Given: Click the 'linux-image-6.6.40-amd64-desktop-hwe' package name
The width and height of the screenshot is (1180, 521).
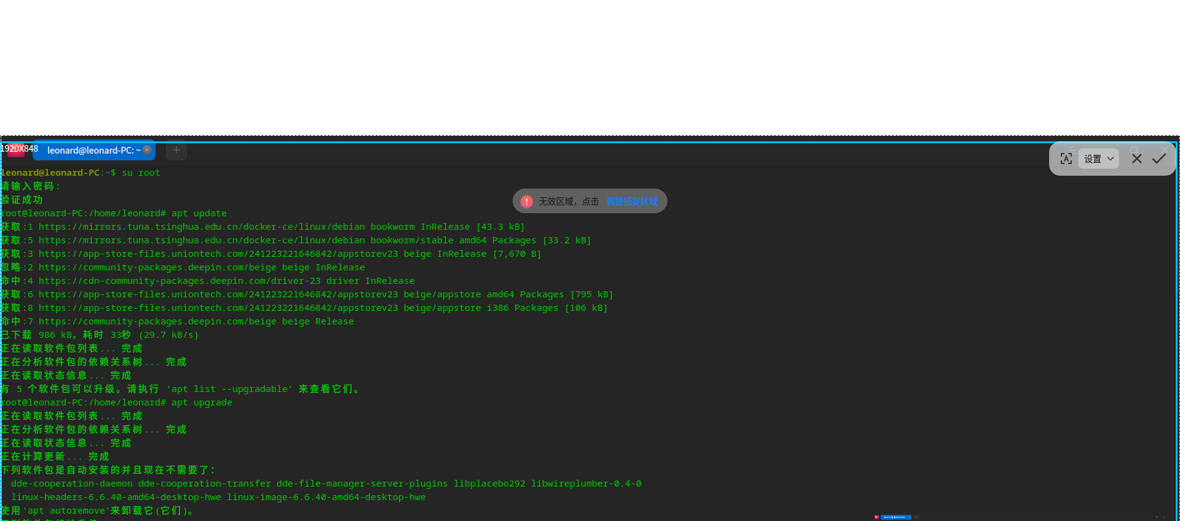Looking at the screenshot, I should click(x=326, y=497).
